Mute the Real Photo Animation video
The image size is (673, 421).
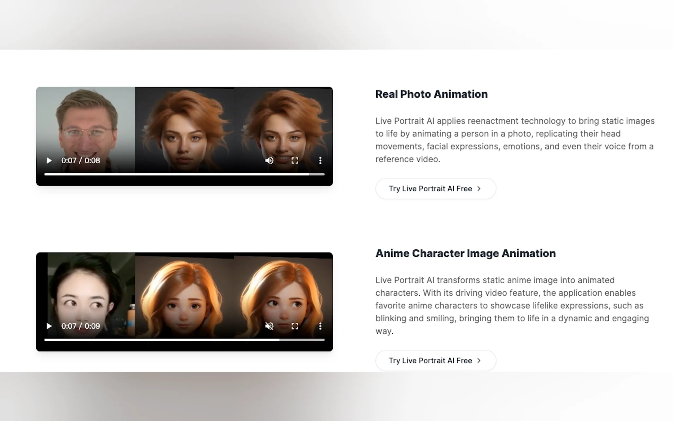click(269, 161)
